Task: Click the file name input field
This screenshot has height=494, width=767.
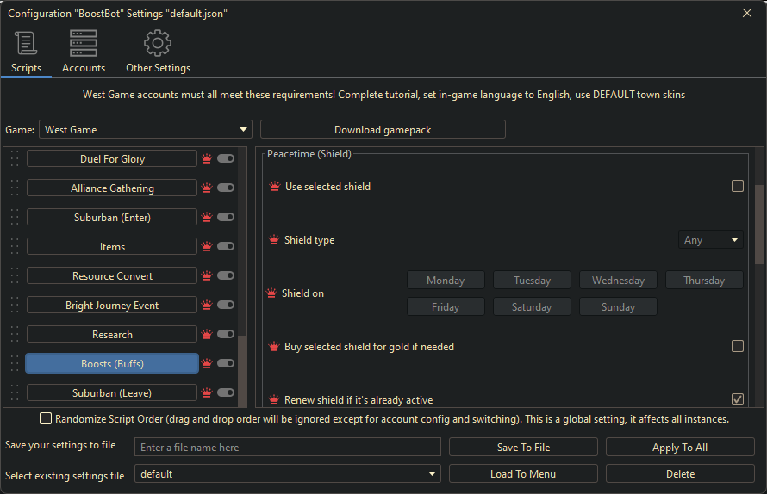Action: 288,448
